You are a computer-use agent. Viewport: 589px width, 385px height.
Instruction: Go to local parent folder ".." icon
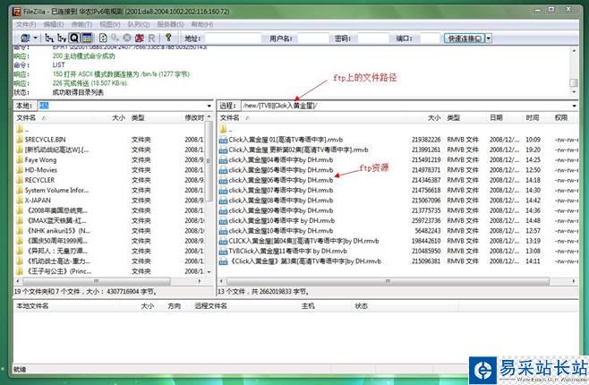20,130
